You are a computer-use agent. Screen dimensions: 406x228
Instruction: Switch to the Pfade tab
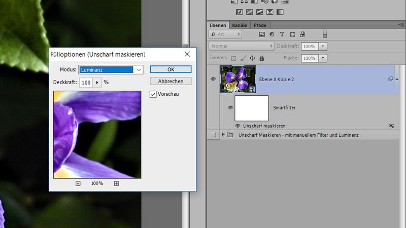[260, 25]
